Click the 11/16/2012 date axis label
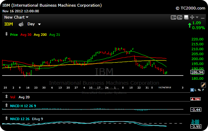The height and width of the screenshot is (131, 208). click(165, 87)
